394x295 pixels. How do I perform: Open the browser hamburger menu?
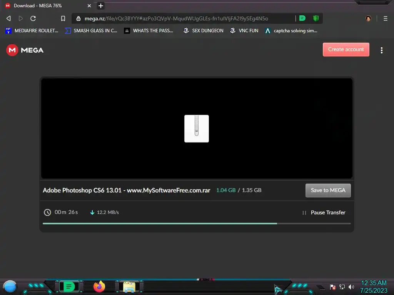click(385, 18)
